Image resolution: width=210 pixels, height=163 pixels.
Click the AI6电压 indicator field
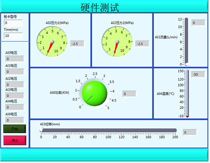click(15, 120)
